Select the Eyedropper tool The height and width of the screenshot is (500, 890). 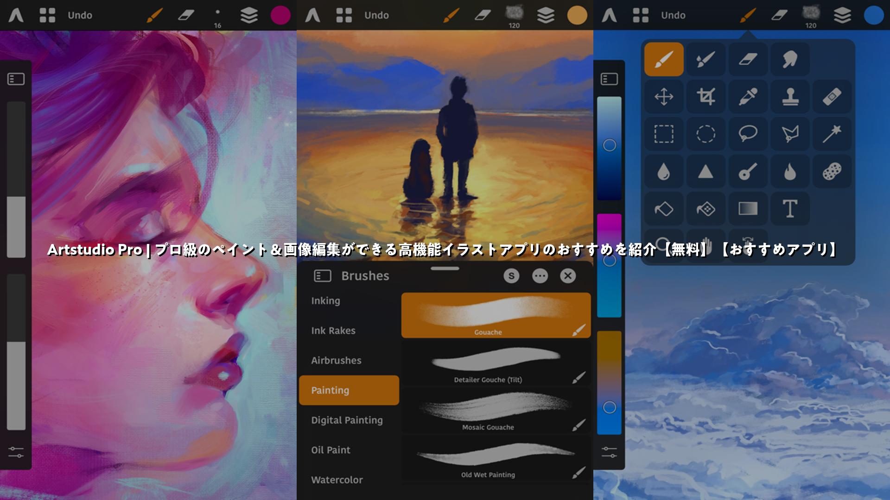pos(748,97)
